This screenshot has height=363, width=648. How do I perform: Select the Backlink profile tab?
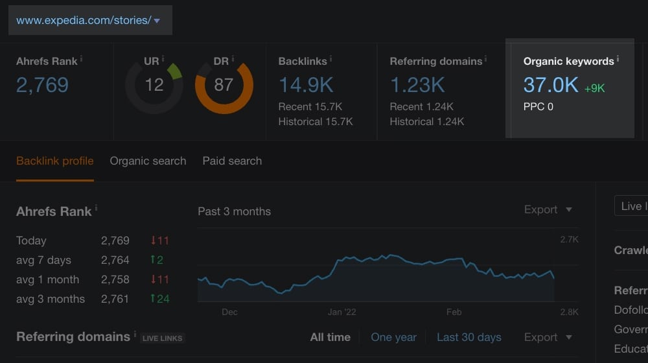[55, 161]
